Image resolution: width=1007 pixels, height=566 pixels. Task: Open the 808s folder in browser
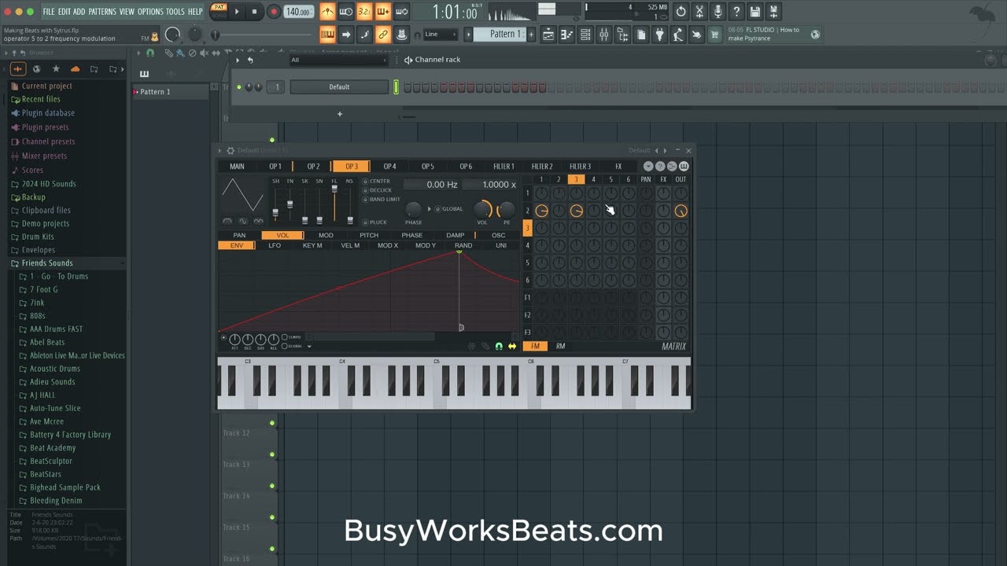coord(37,316)
